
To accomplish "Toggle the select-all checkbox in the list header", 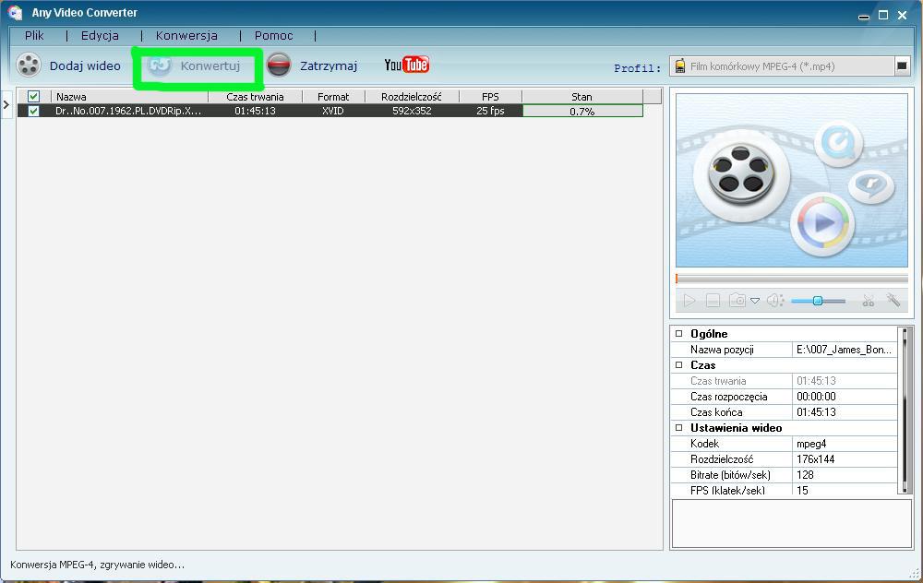I will pos(33,97).
